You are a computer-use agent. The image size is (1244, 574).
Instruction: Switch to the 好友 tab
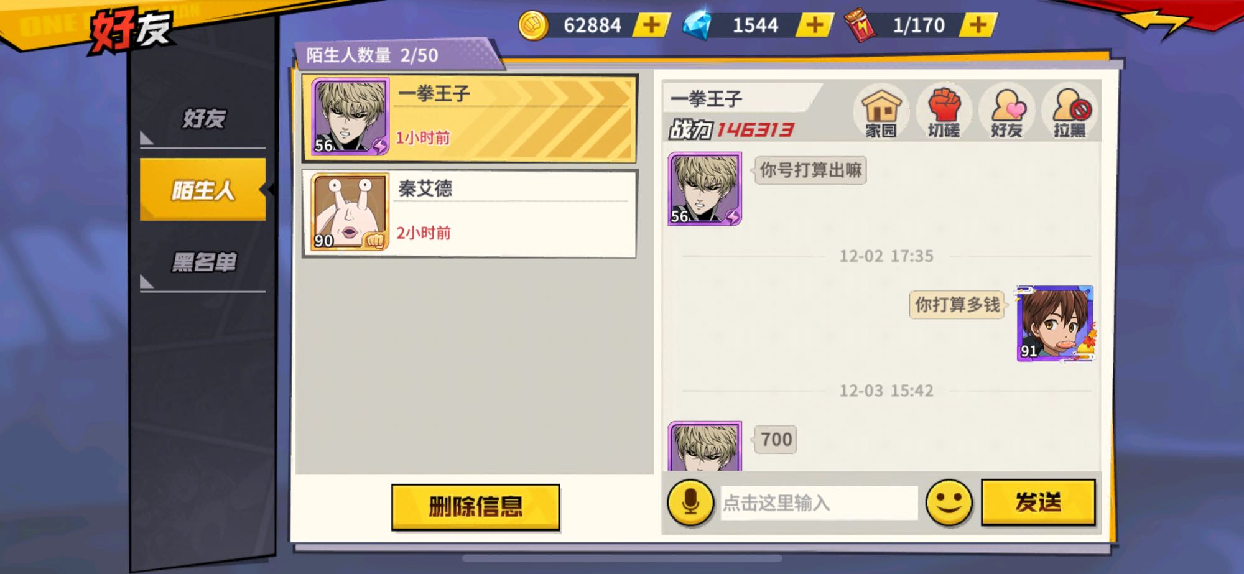[203, 118]
